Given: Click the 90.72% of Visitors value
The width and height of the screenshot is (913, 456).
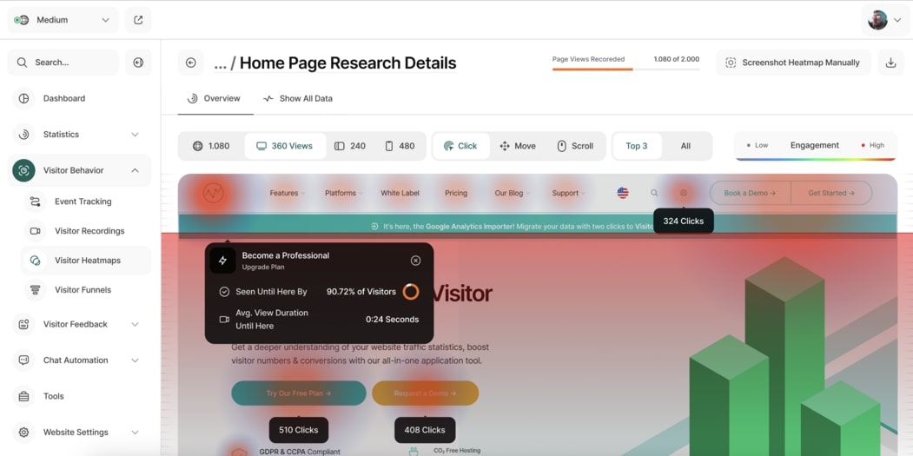Looking at the screenshot, I should (x=361, y=292).
